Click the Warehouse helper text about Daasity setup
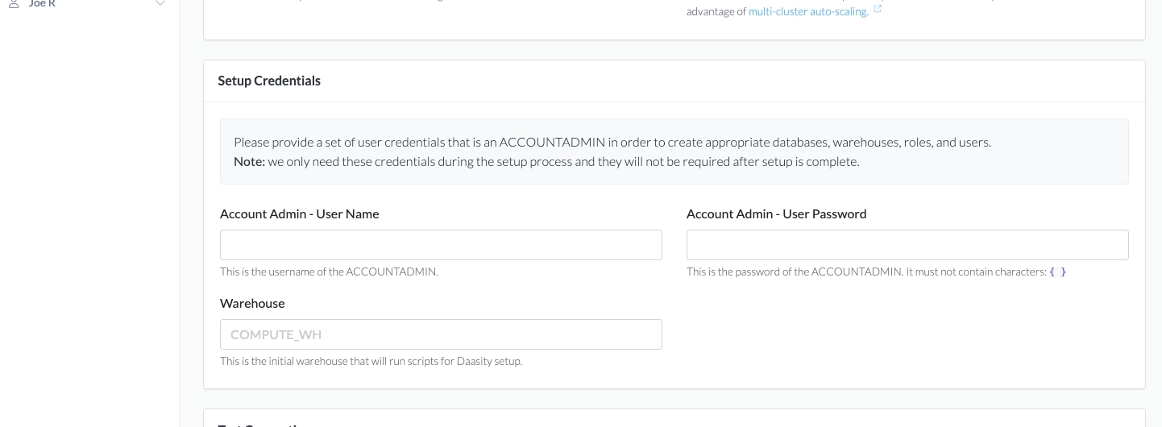Screen dimensions: 1162x427 [371, 361]
